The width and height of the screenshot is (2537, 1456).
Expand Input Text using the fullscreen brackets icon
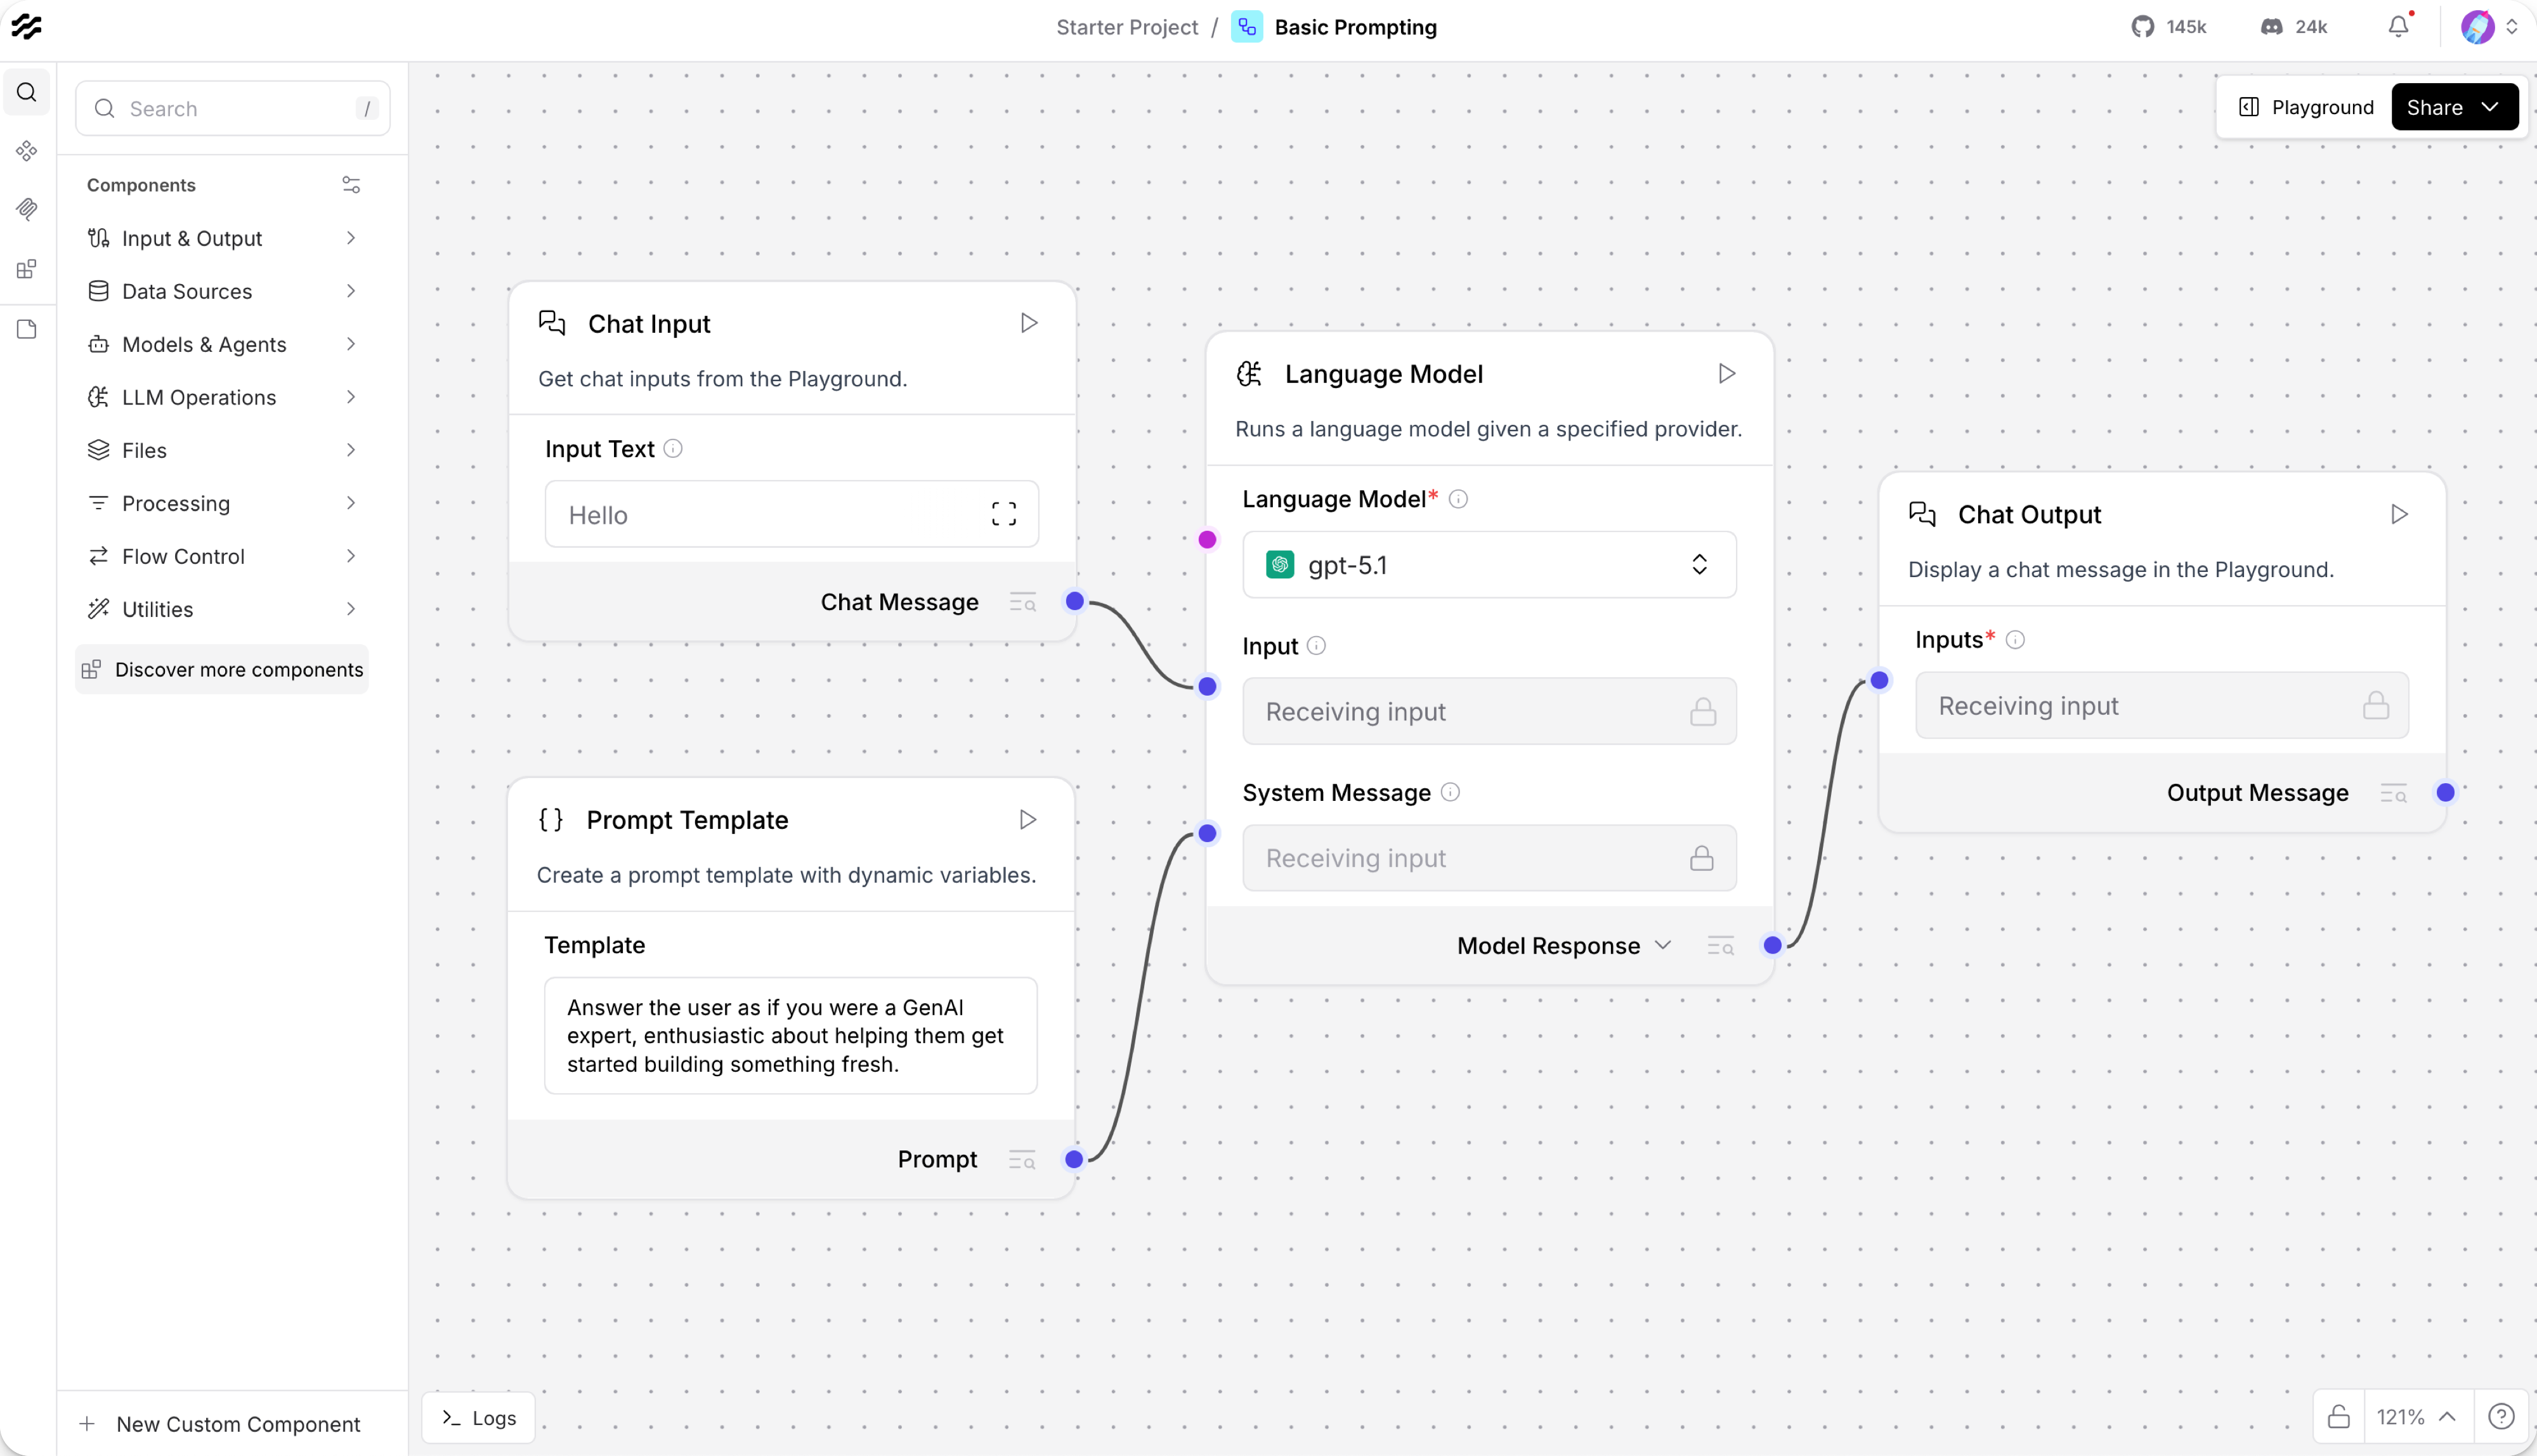[1004, 513]
